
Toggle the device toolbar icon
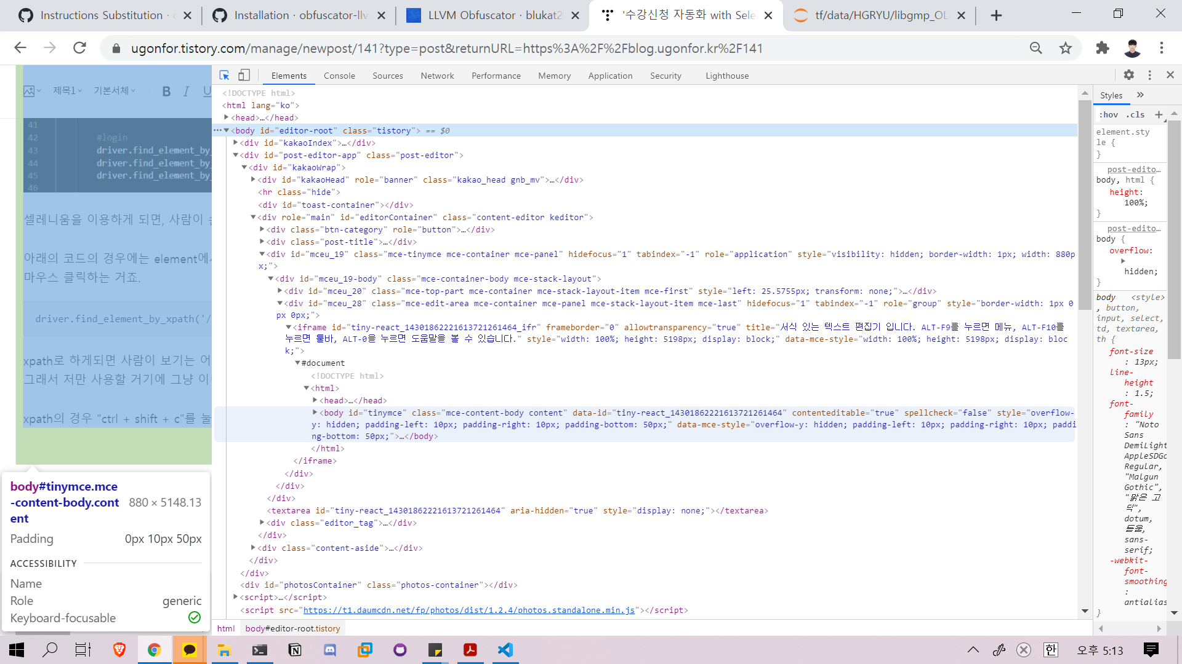click(x=244, y=75)
